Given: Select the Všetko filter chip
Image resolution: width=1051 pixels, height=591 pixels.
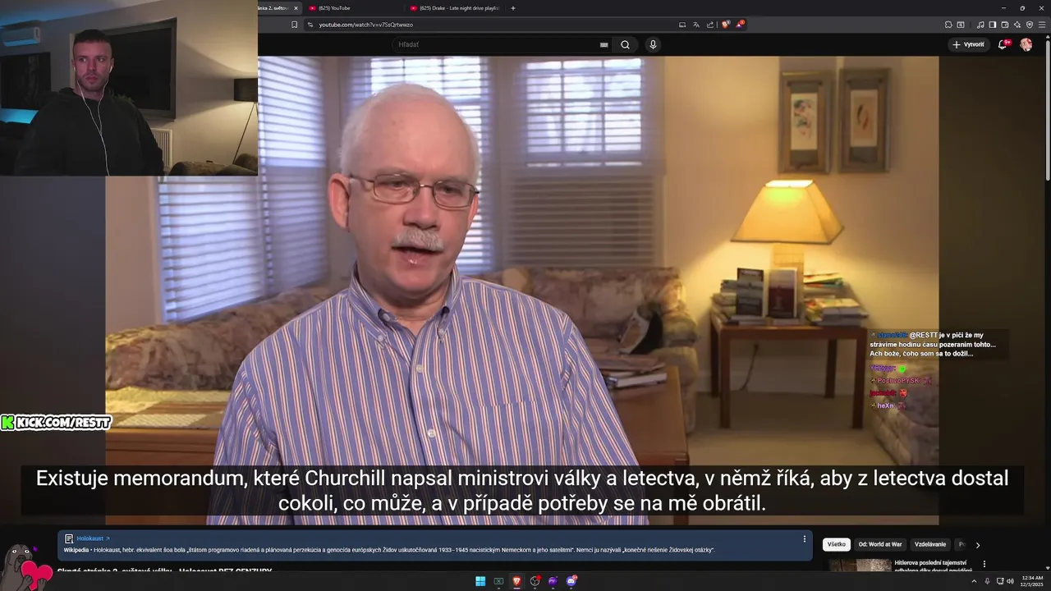Looking at the screenshot, I should [x=837, y=544].
